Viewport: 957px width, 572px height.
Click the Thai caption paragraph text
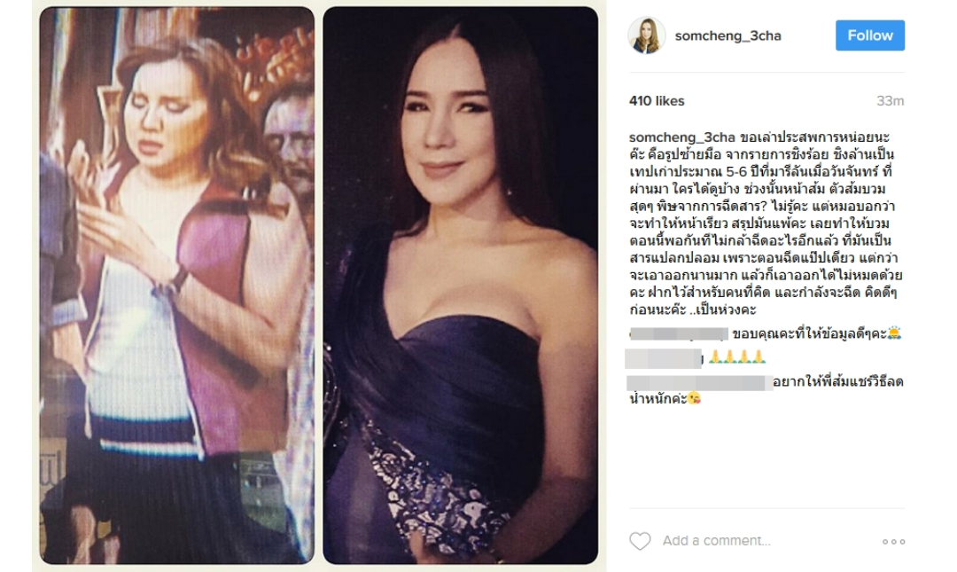pyautogui.click(x=766, y=223)
